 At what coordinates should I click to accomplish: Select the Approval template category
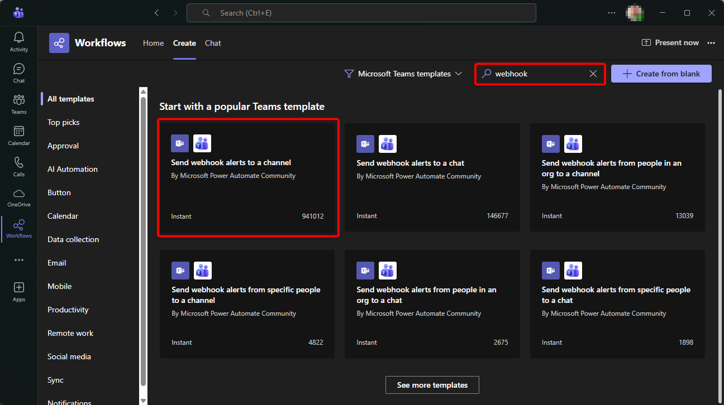tap(63, 146)
